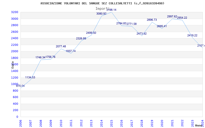
Task: Select the 2019 axis label
Action: (152, 123)
